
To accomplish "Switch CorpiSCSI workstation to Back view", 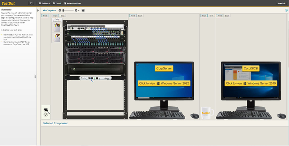I will tap(227, 16).
